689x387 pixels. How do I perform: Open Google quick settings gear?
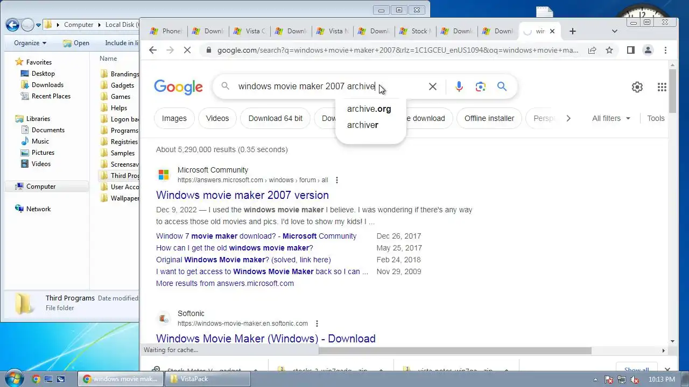pyautogui.click(x=637, y=87)
